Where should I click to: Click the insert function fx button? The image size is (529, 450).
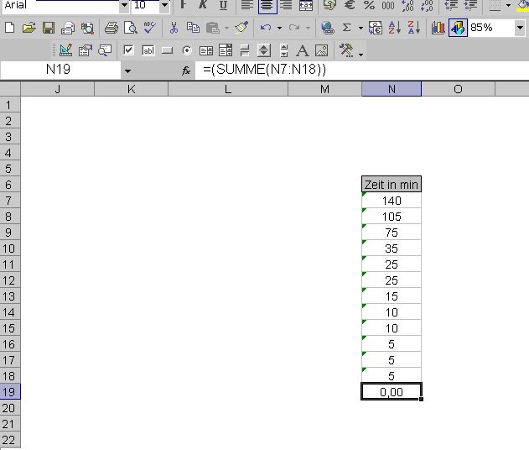pos(186,71)
